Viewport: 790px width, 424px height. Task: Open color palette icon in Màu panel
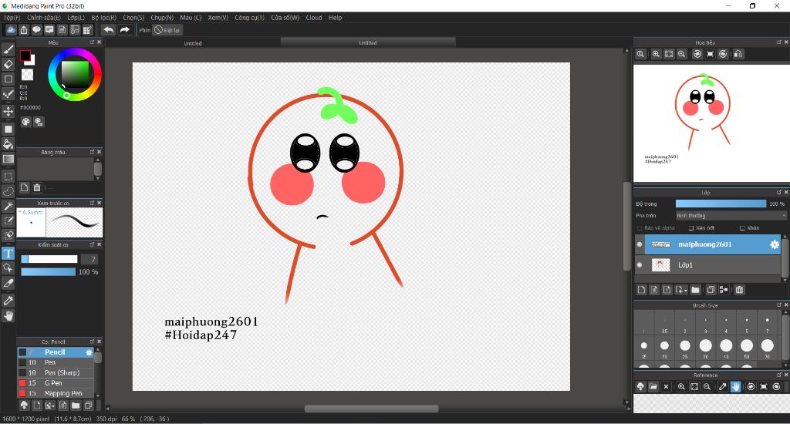tap(26, 121)
